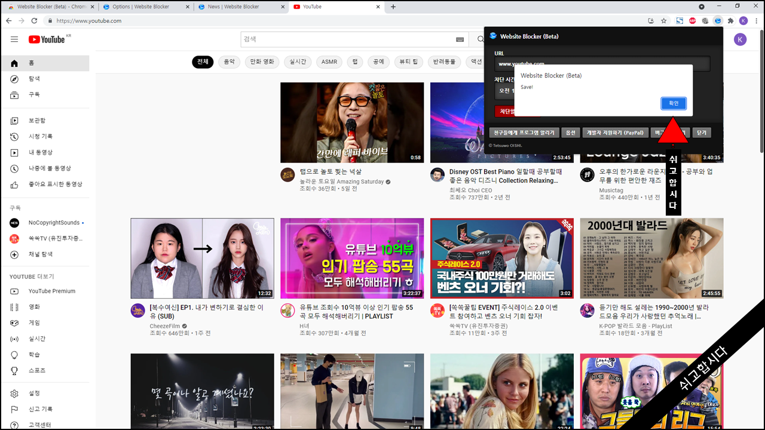The image size is (765, 430).
Task: Open 설정 settings in sidebar
Action: pyautogui.click(x=45, y=394)
